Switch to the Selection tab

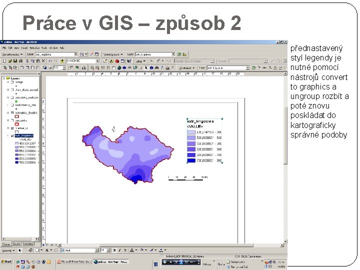[x=28, y=244]
